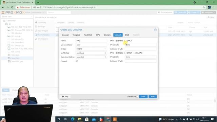
Task: Reload the browser page
Action: pos(12,7)
